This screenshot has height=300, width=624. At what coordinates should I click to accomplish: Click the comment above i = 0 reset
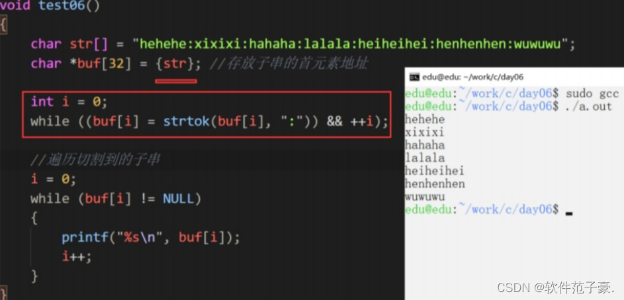pyautogui.click(x=95, y=160)
